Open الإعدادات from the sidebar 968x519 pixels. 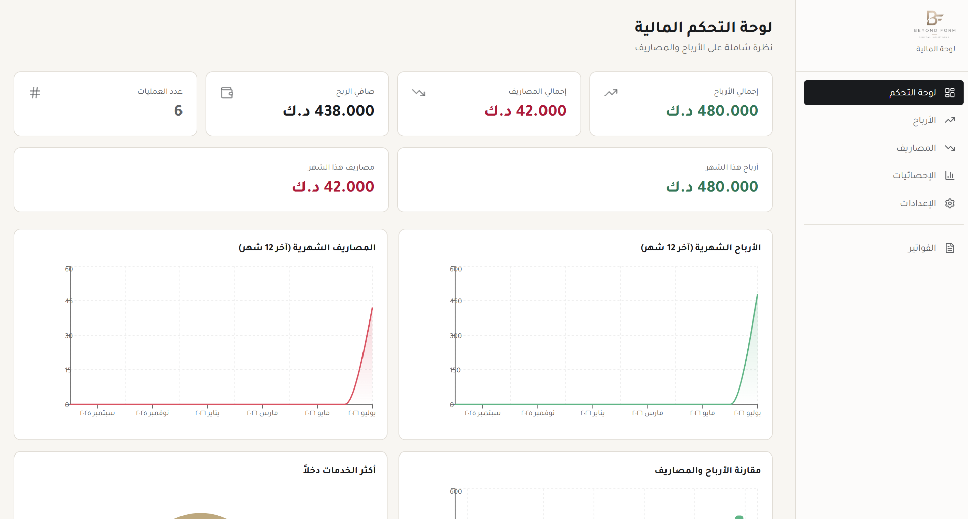884,203
